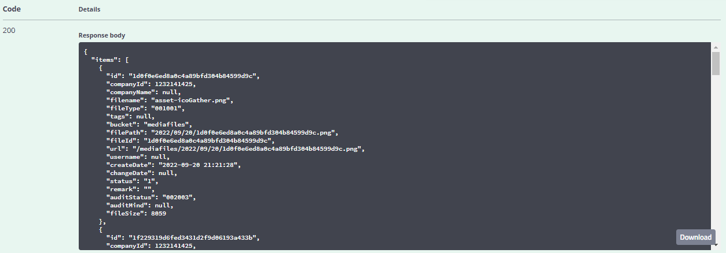The height and width of the screenshot is (253, 726).
Task: Click the fileType "001001" line
Action: [145, 108]
